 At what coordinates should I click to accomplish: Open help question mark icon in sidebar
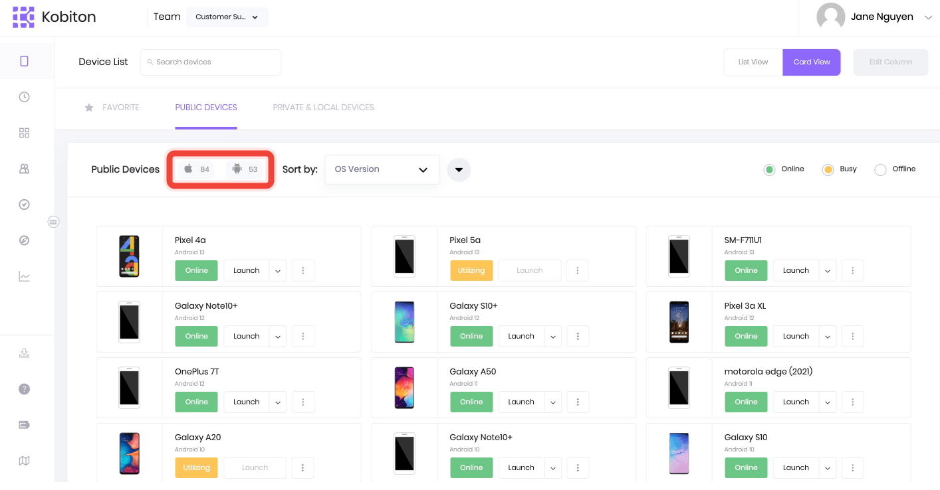(25, 389)
